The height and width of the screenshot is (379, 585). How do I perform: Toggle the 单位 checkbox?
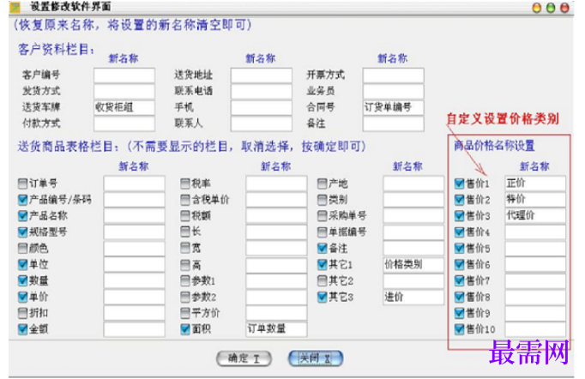coord(23,264)
